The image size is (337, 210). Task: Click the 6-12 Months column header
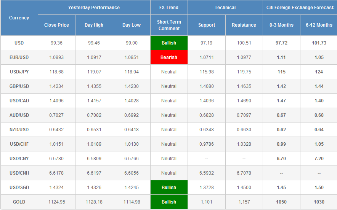(319, 25)
